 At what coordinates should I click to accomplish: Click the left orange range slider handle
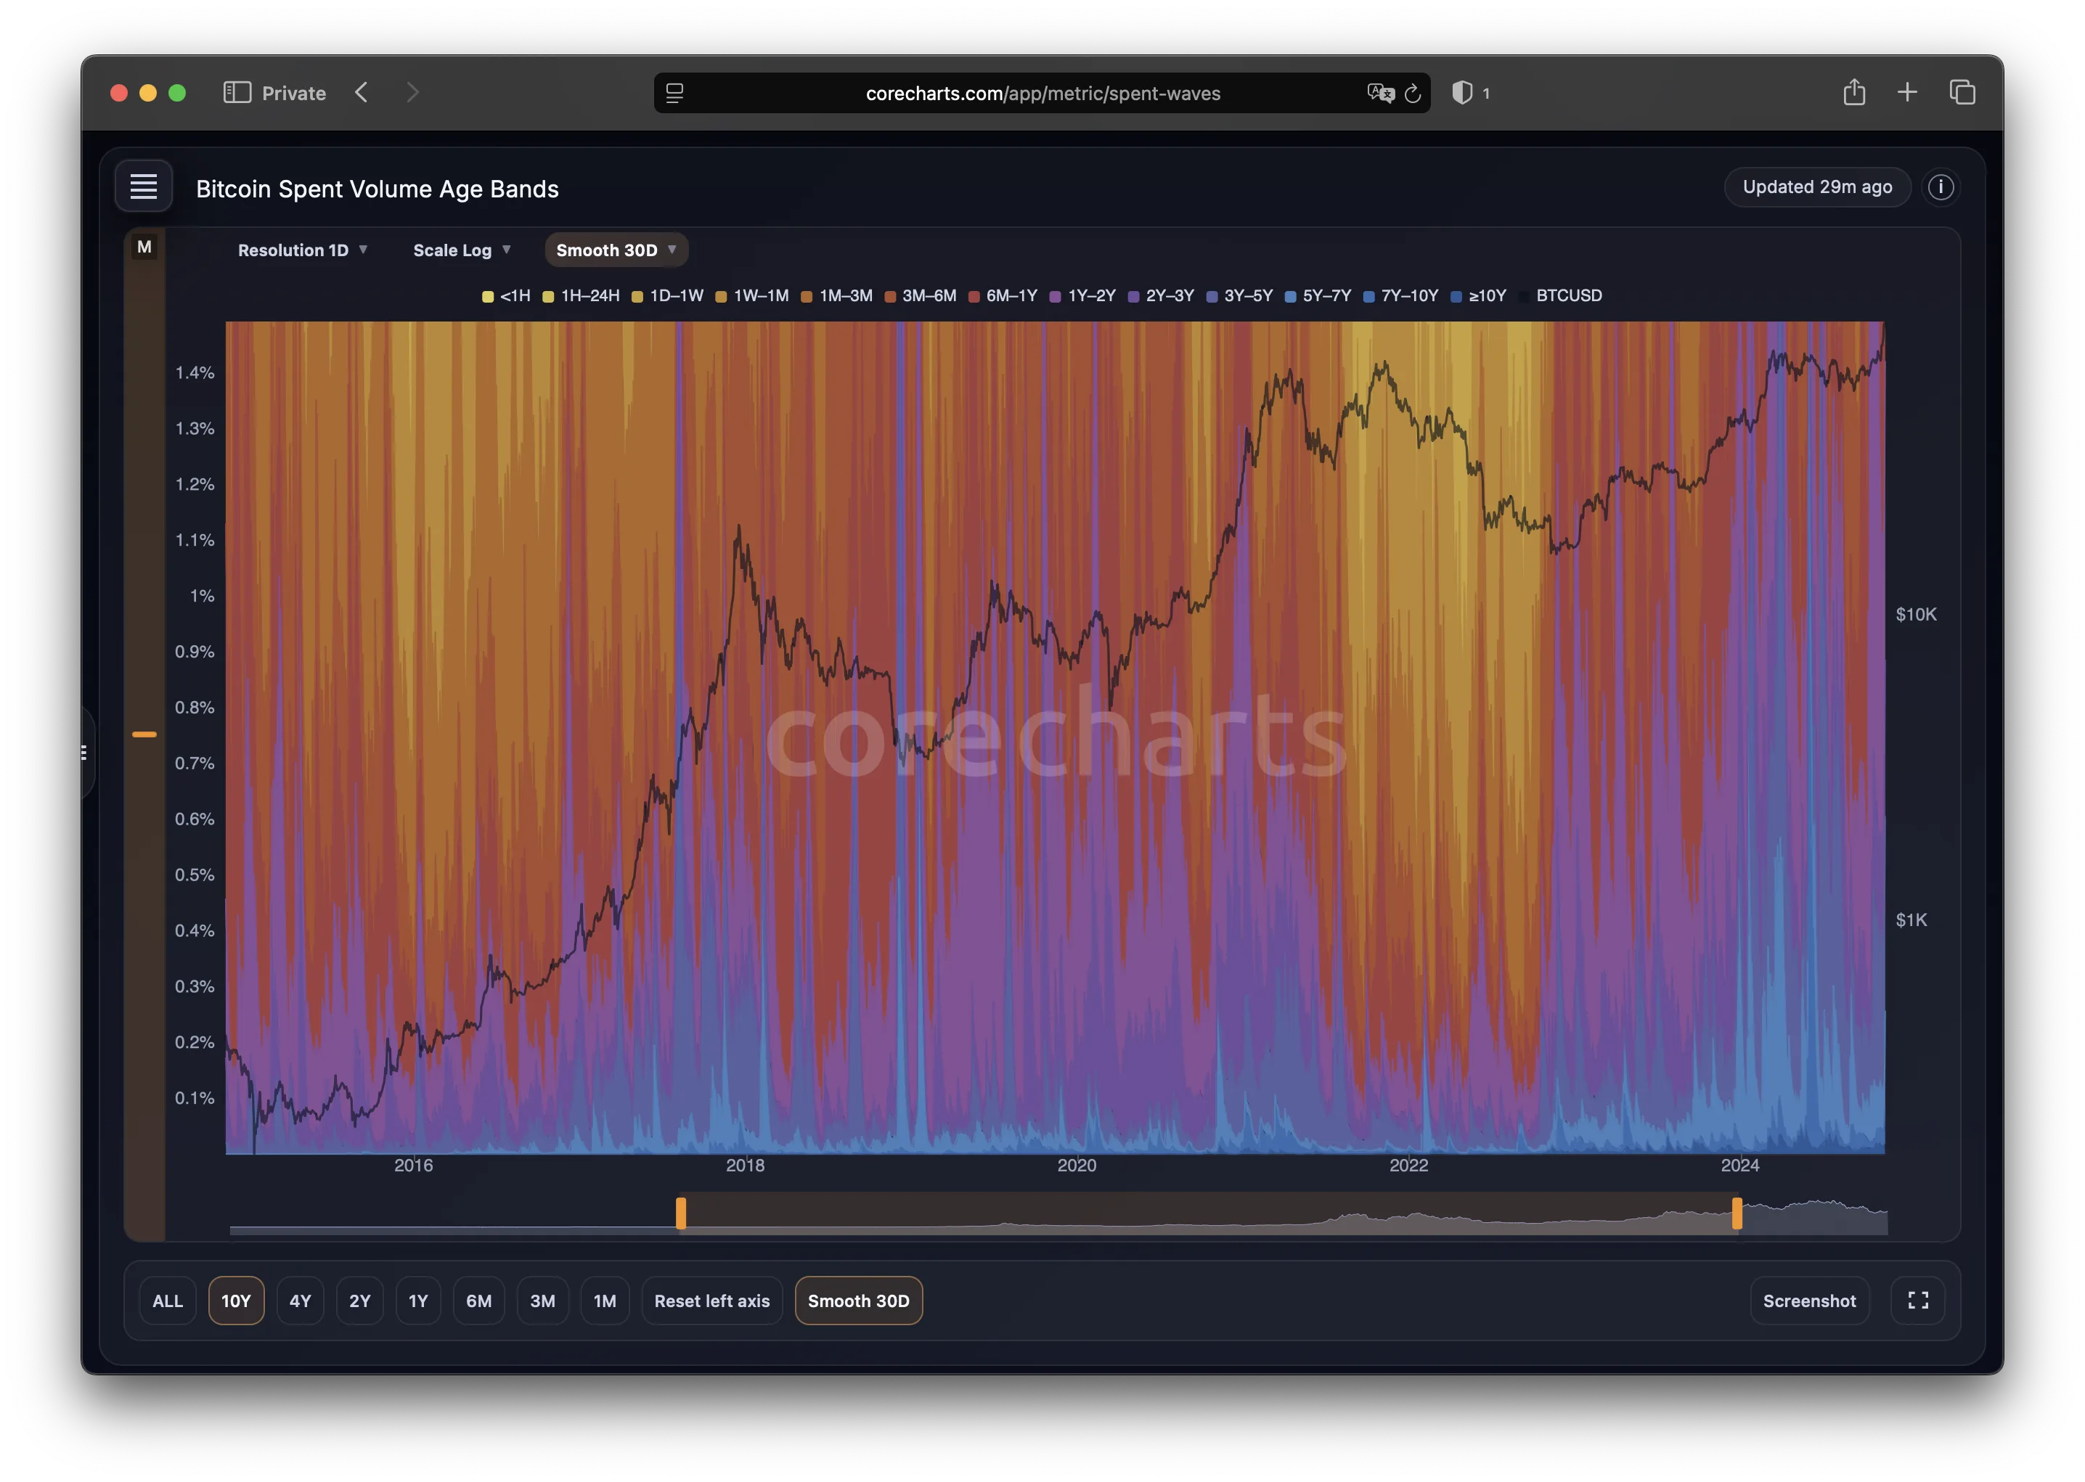[681, 1213]
